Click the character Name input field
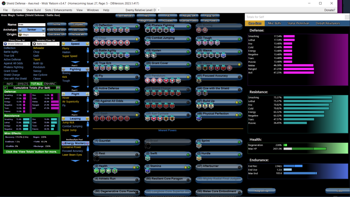 tap(31, 25)
